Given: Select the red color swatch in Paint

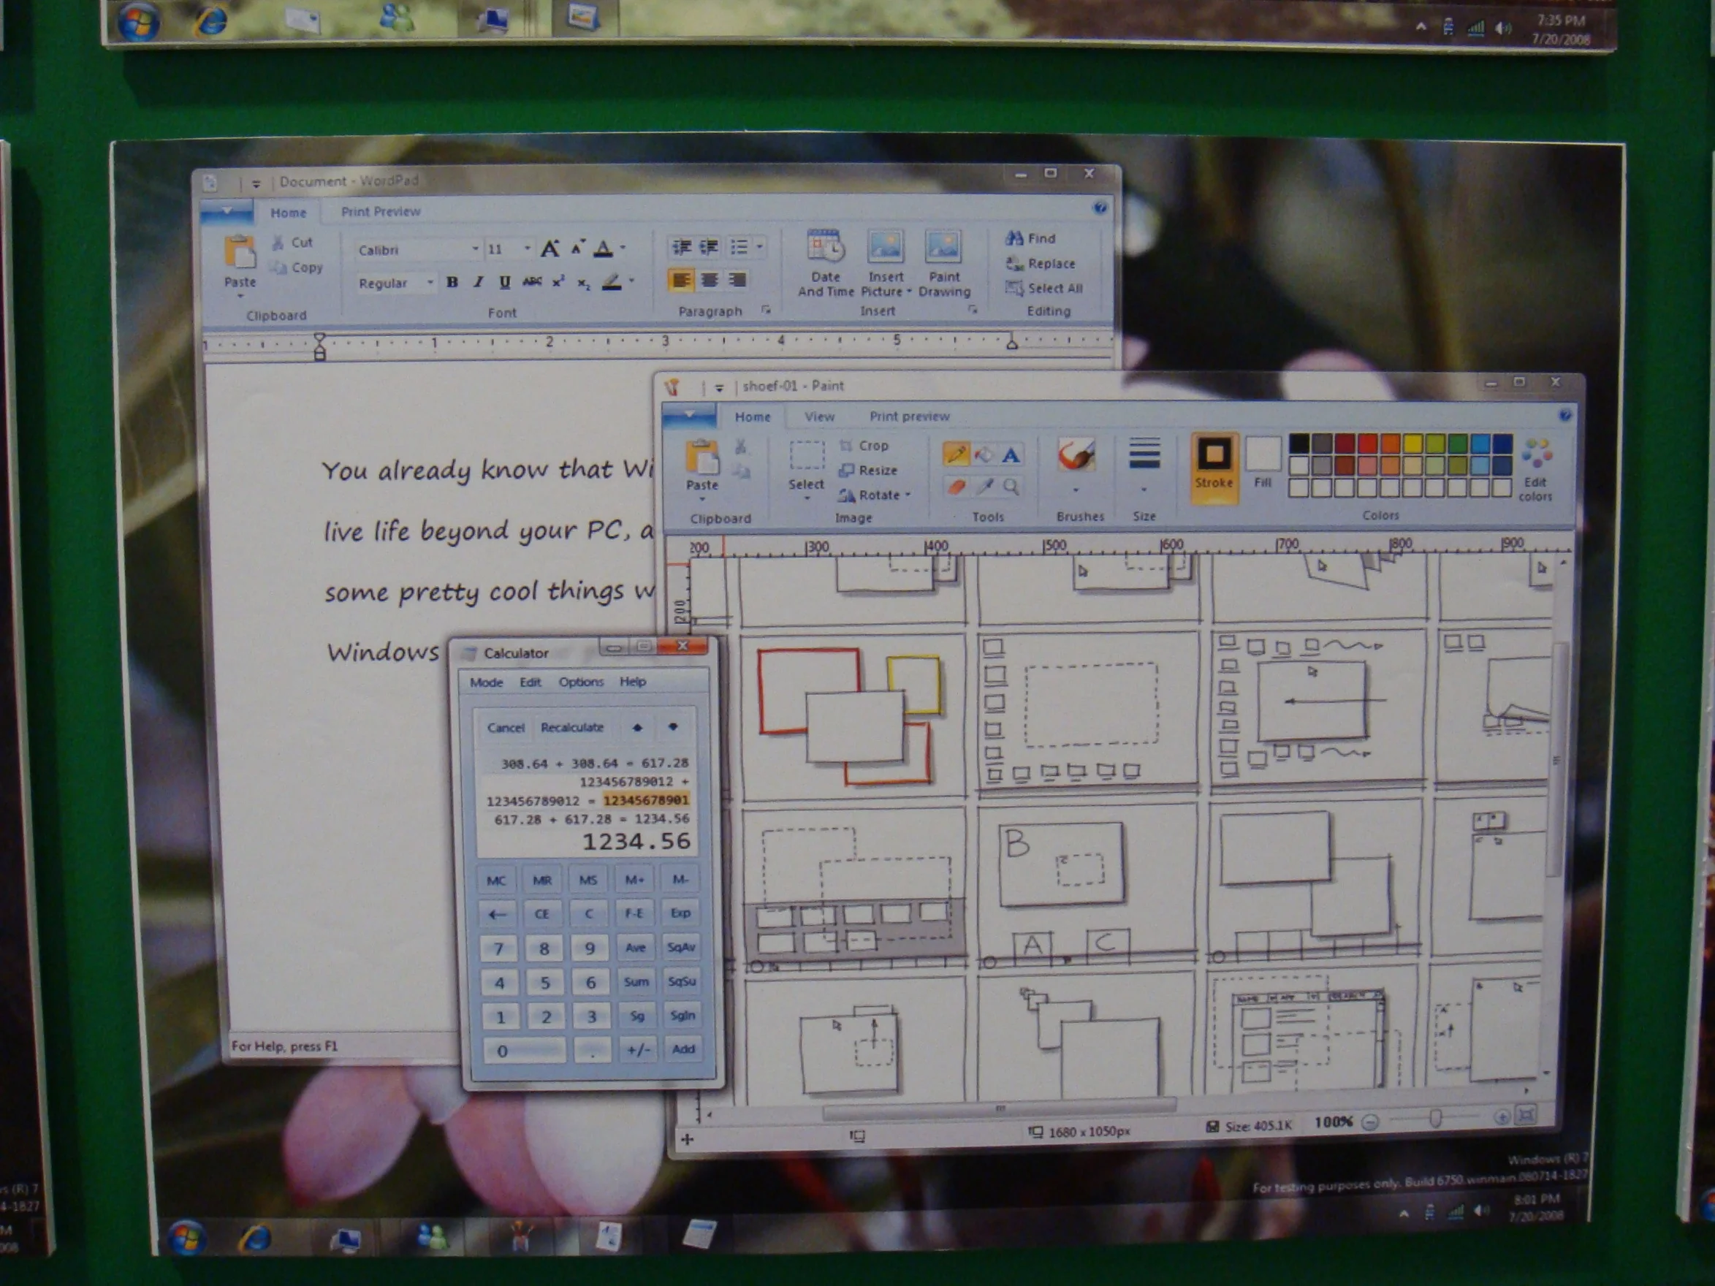Looking at the screenshot, I should pos(1368,444).
